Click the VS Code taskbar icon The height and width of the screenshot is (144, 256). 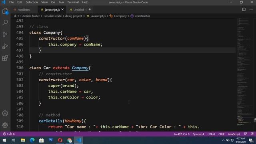coord(79,140)
